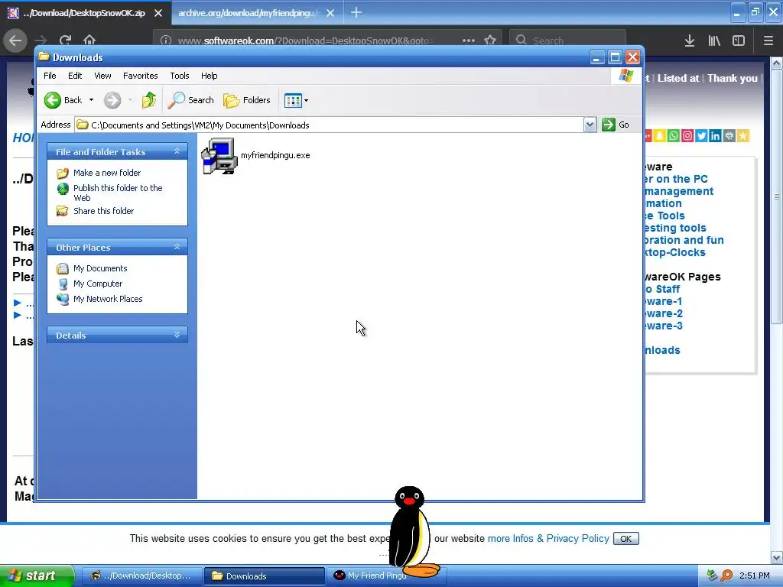Click the yellow star icon on webpage

[743, 136]
